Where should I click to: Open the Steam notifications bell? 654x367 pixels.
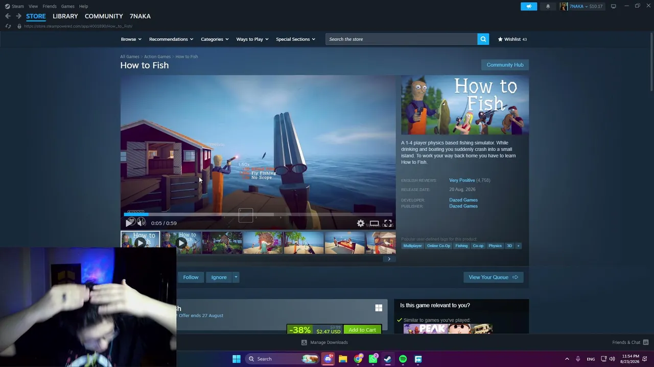548,6
